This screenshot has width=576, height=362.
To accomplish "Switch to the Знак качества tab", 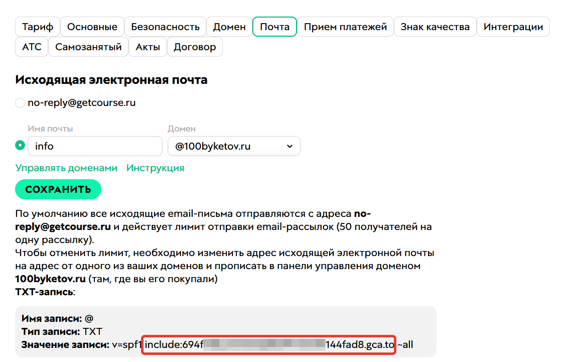I will tap(435, 27).
